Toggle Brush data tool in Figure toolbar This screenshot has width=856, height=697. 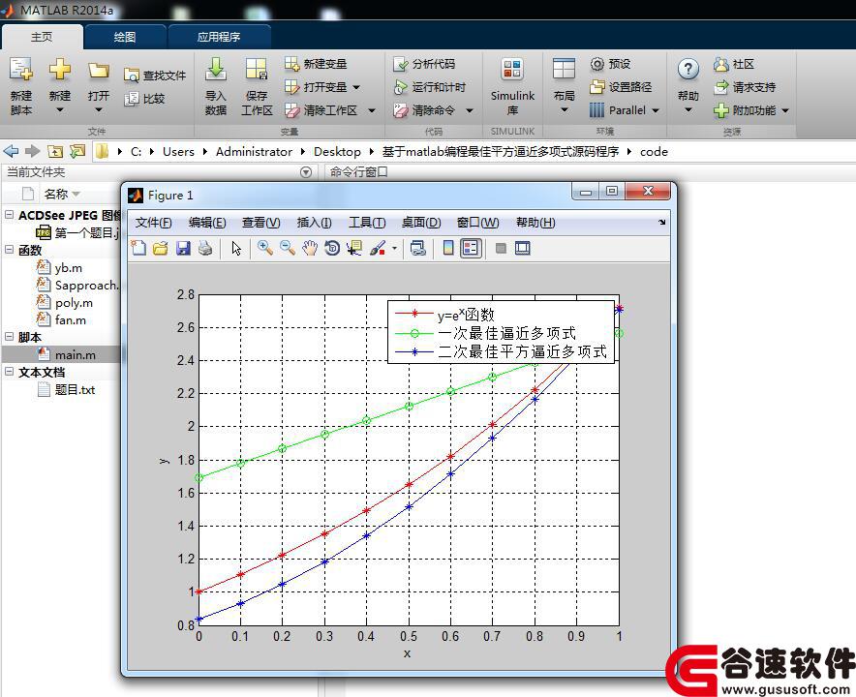(378, 249)
